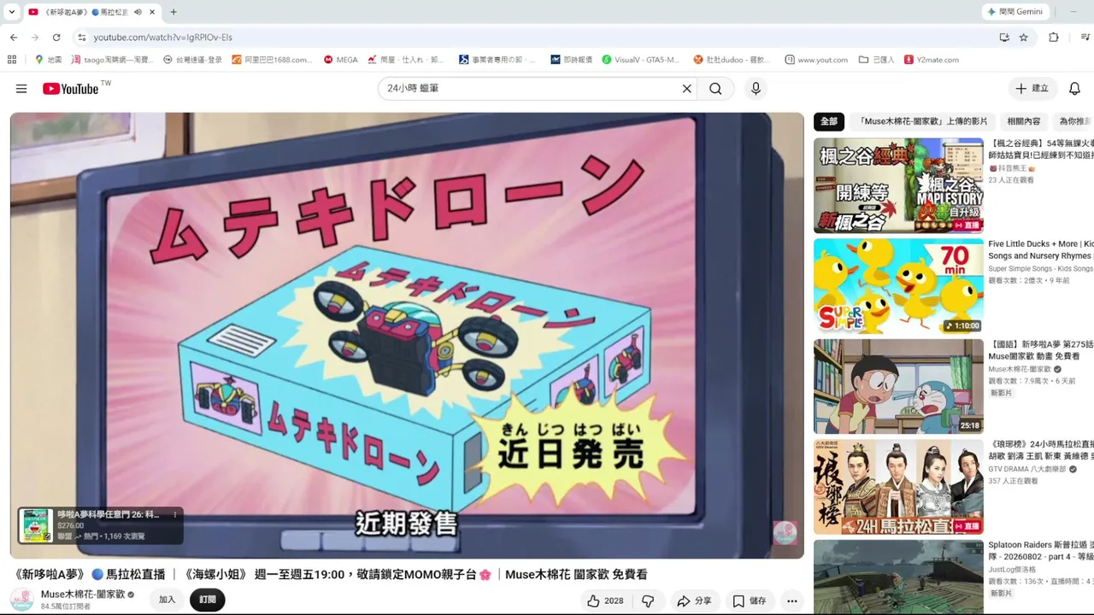Select the 全部 filter chip
This screenshot has height=615, width=1094.
(829, 121)
